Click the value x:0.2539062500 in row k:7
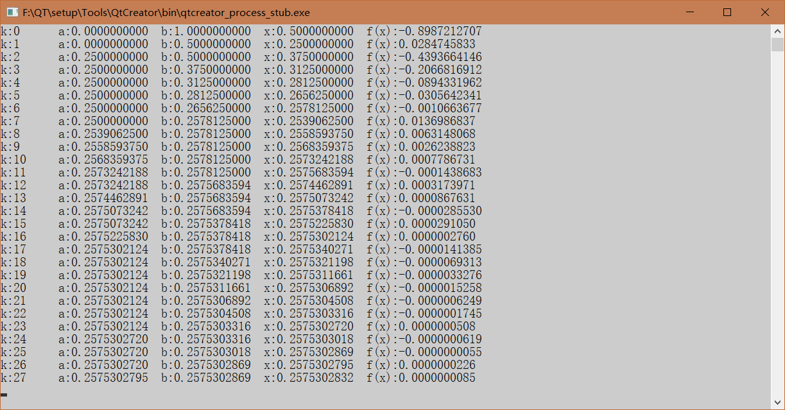 coord(309,121)
